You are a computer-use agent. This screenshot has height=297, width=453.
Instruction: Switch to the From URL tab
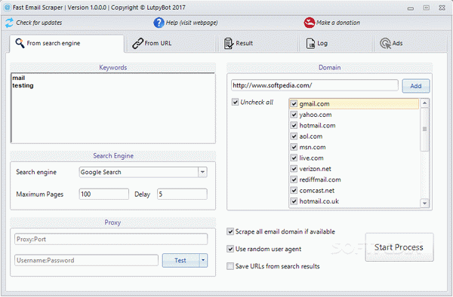[171, 44]
